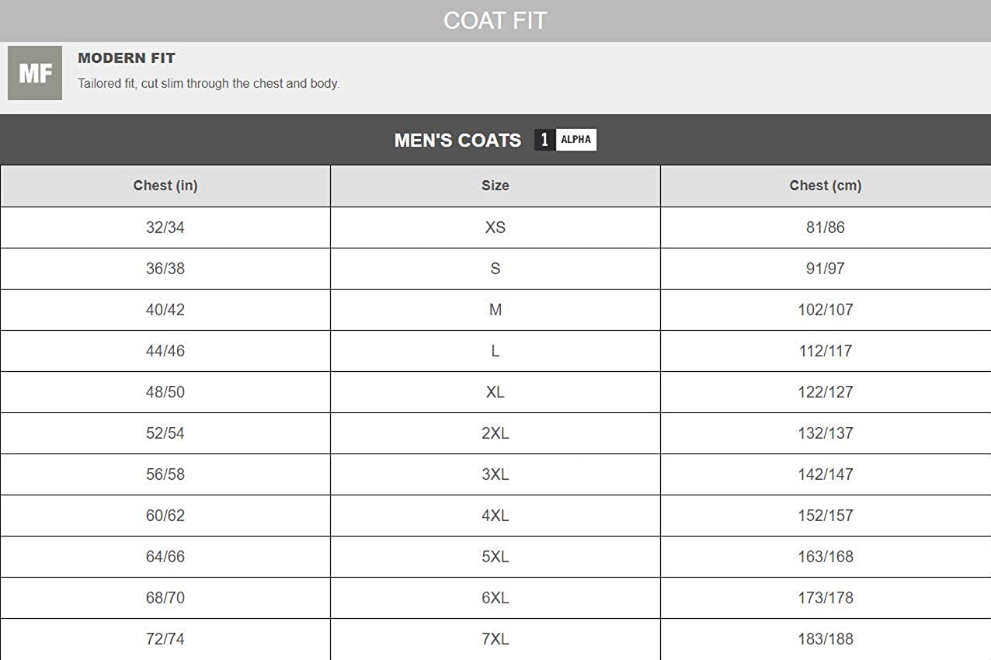The height and width of the screenshot is (660, 991).
Task: Click the Chest (cm) column header
Action: click(825, 186)
